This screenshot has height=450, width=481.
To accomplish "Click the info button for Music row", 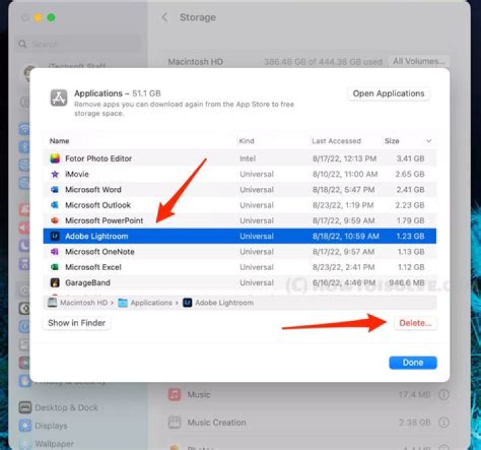I will pyautogui.click(x=444, y=395).
